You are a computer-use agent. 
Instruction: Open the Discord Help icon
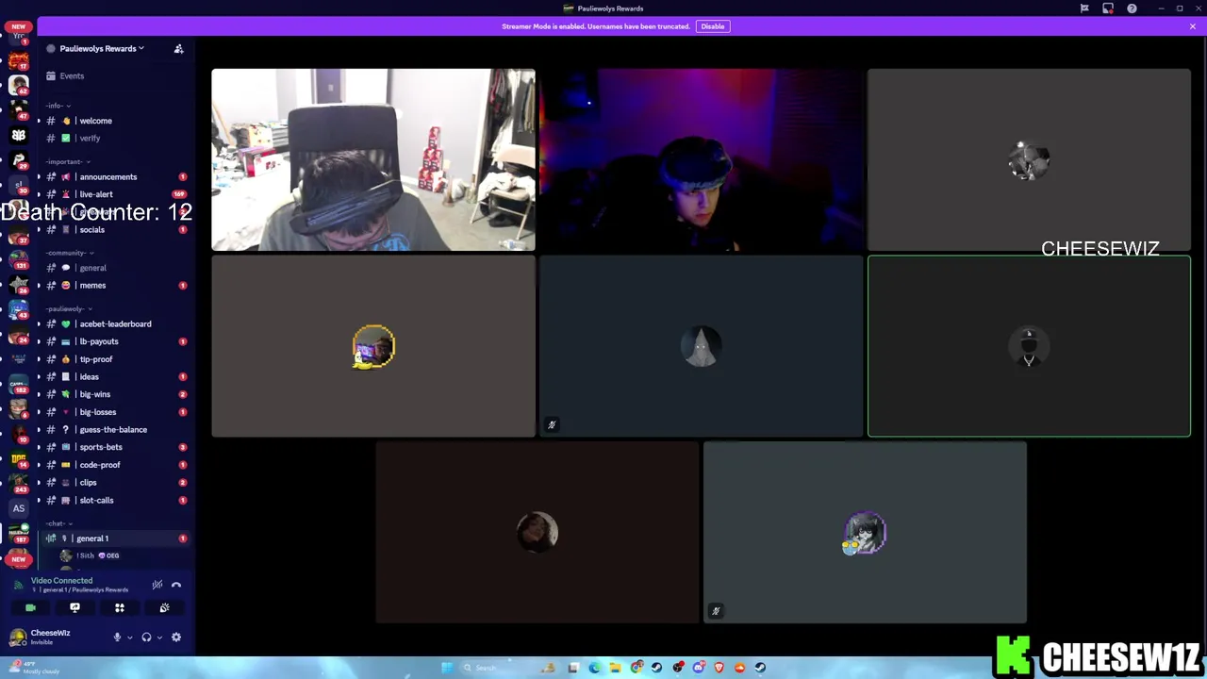(x=1132, y=8)
